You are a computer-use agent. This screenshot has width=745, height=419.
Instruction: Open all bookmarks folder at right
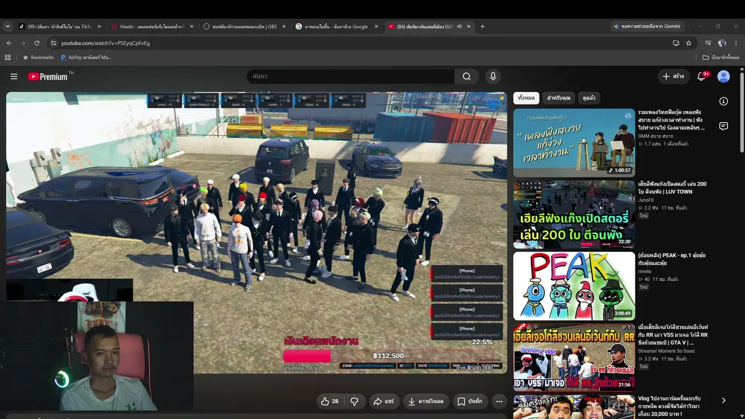point(721,58)
